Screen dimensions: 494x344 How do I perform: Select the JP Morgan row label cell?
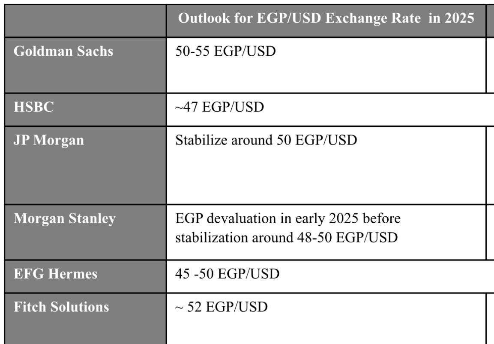point(49,141)
